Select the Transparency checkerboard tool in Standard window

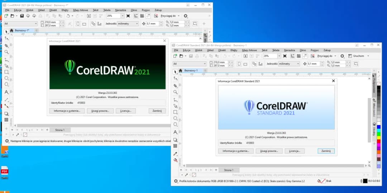coord(175,146)
